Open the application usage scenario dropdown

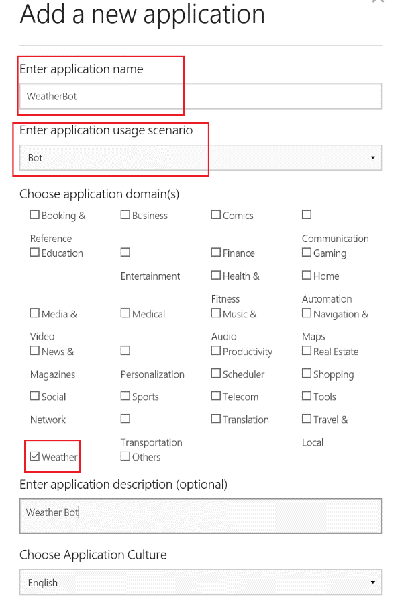point(201,157)
